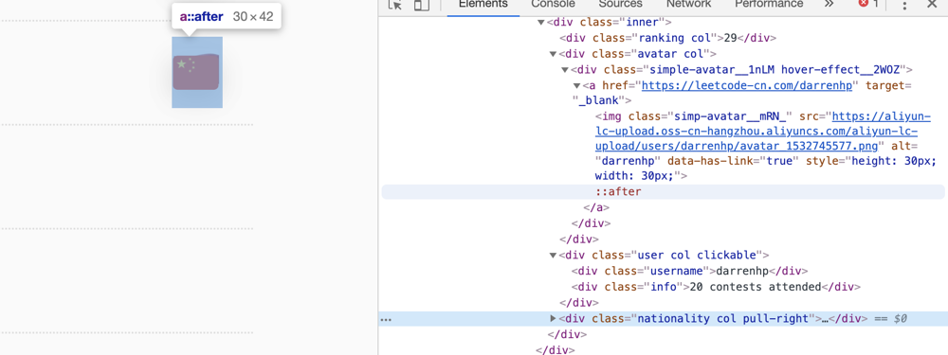Screen dimensions: 948x355
Task: Switch to the Console tab
Action: tap(554, 4)
